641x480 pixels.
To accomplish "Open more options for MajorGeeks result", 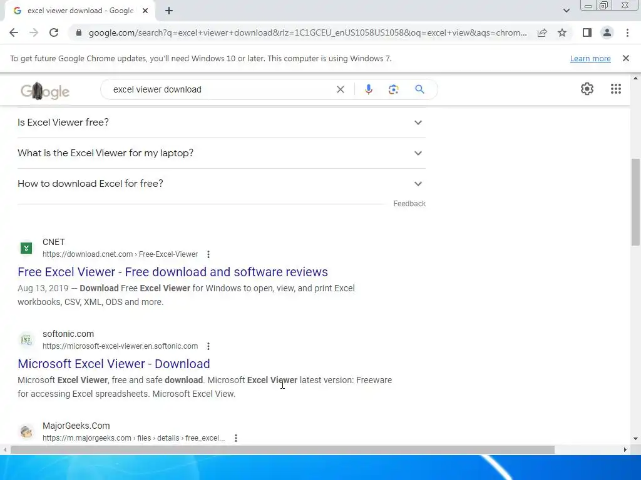I will click(x=236, y=438).
